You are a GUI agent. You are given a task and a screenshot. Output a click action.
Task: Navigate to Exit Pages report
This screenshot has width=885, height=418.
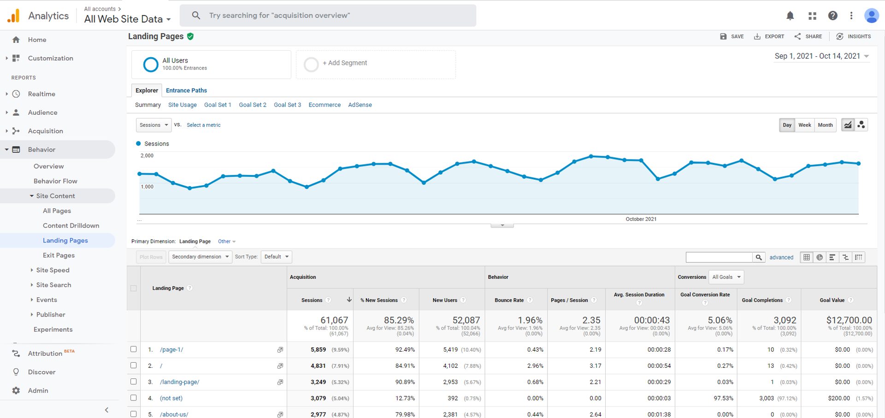point(58,255)
